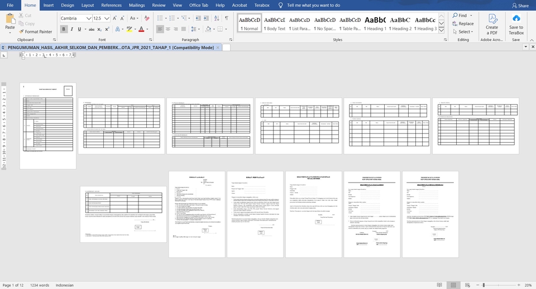Cut the selected content
536x289 pixels.
25,16
